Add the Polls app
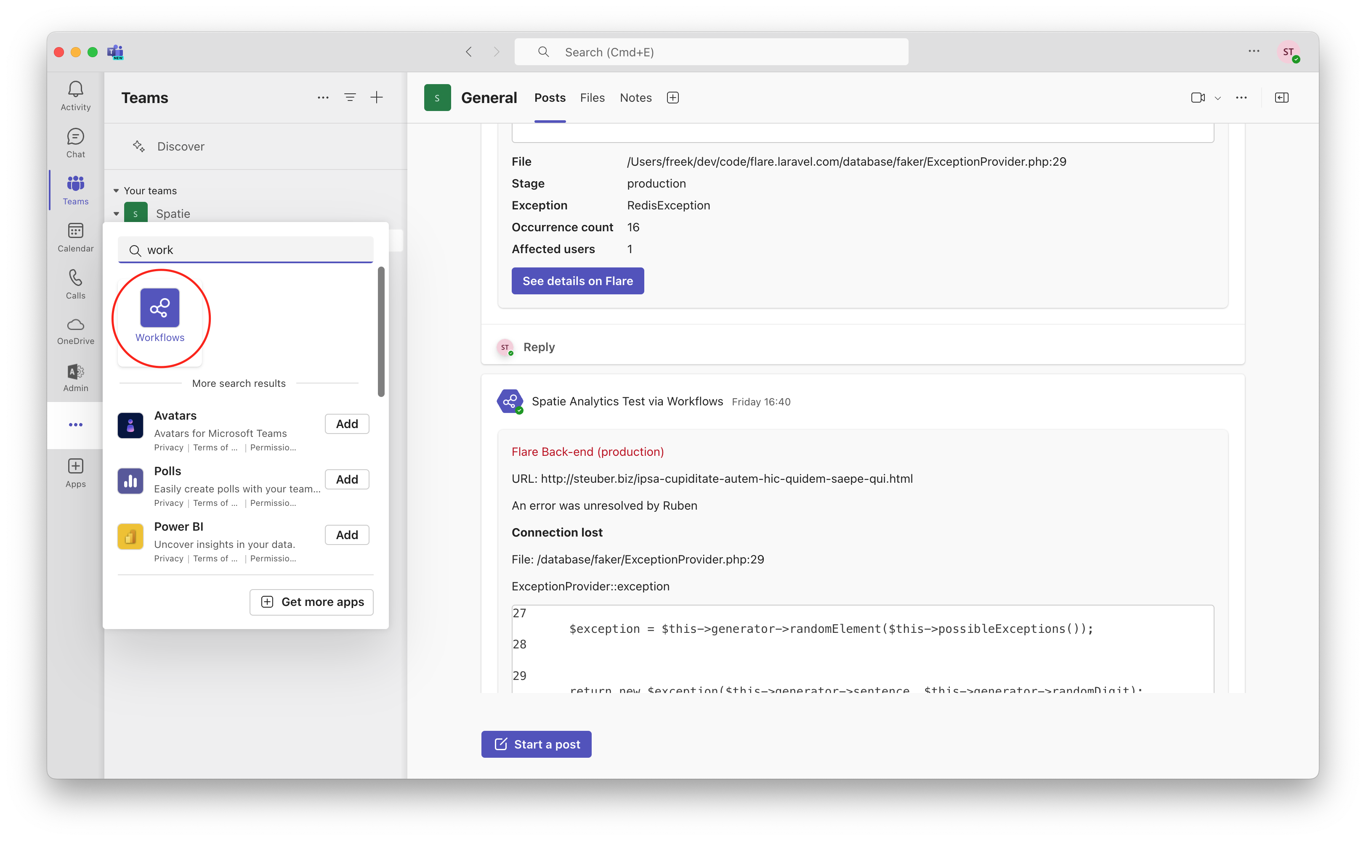This screenshot has width=1366, height=841. [346, 479]
